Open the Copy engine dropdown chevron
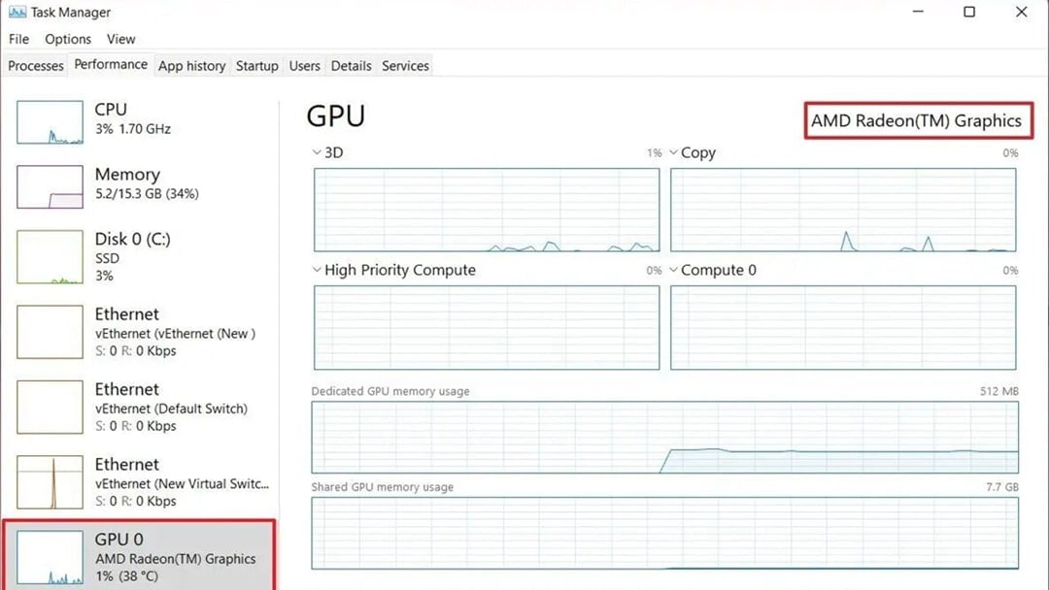The width and height of the screenshot is (1049, 590). [x=674, y=152]
